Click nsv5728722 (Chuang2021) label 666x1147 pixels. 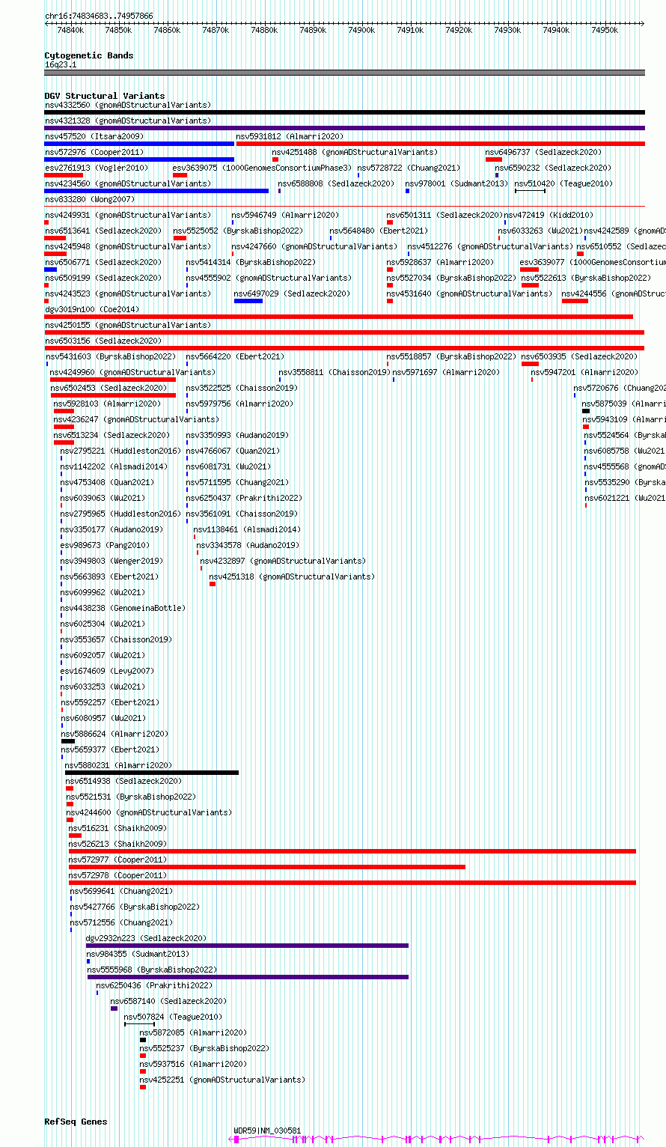pos(409,168)
